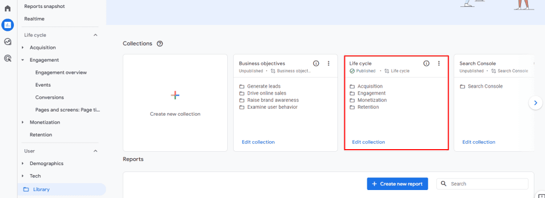Expand the Demographics tree arrow
Image resolution: width=545 pixels, height=198 pixels.
point(23,163)
